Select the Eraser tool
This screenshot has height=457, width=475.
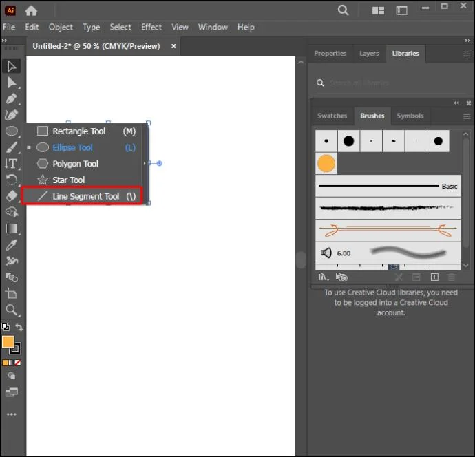pos(12,196)
